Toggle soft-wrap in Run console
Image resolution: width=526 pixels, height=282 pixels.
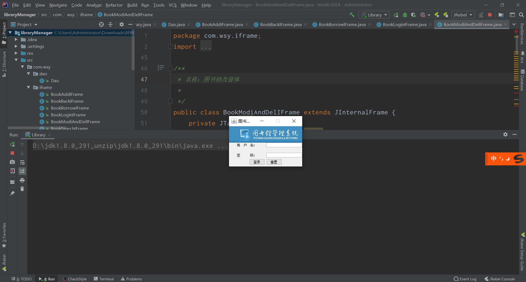tap(22, 162)
